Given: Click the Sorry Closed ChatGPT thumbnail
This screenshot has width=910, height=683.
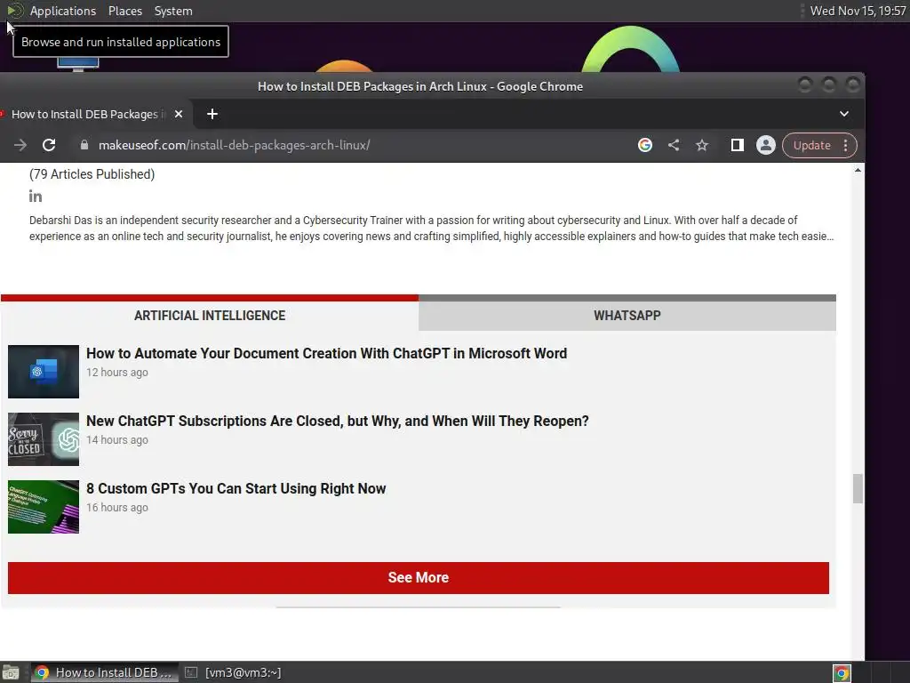Looking at the screenshot, I should coord(44,439).
